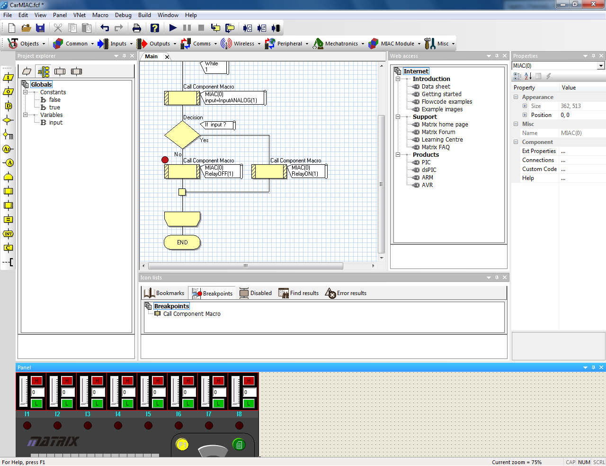Save the project with floppy icon
The height and width of the screenshot is (466, 606).
40,28
